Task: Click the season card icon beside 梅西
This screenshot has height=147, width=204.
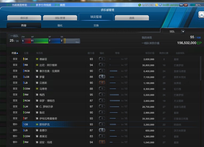Action: (x=37, y=95)
